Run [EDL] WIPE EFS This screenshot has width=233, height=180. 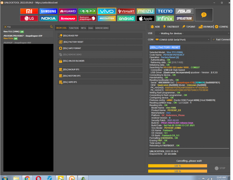100,82
